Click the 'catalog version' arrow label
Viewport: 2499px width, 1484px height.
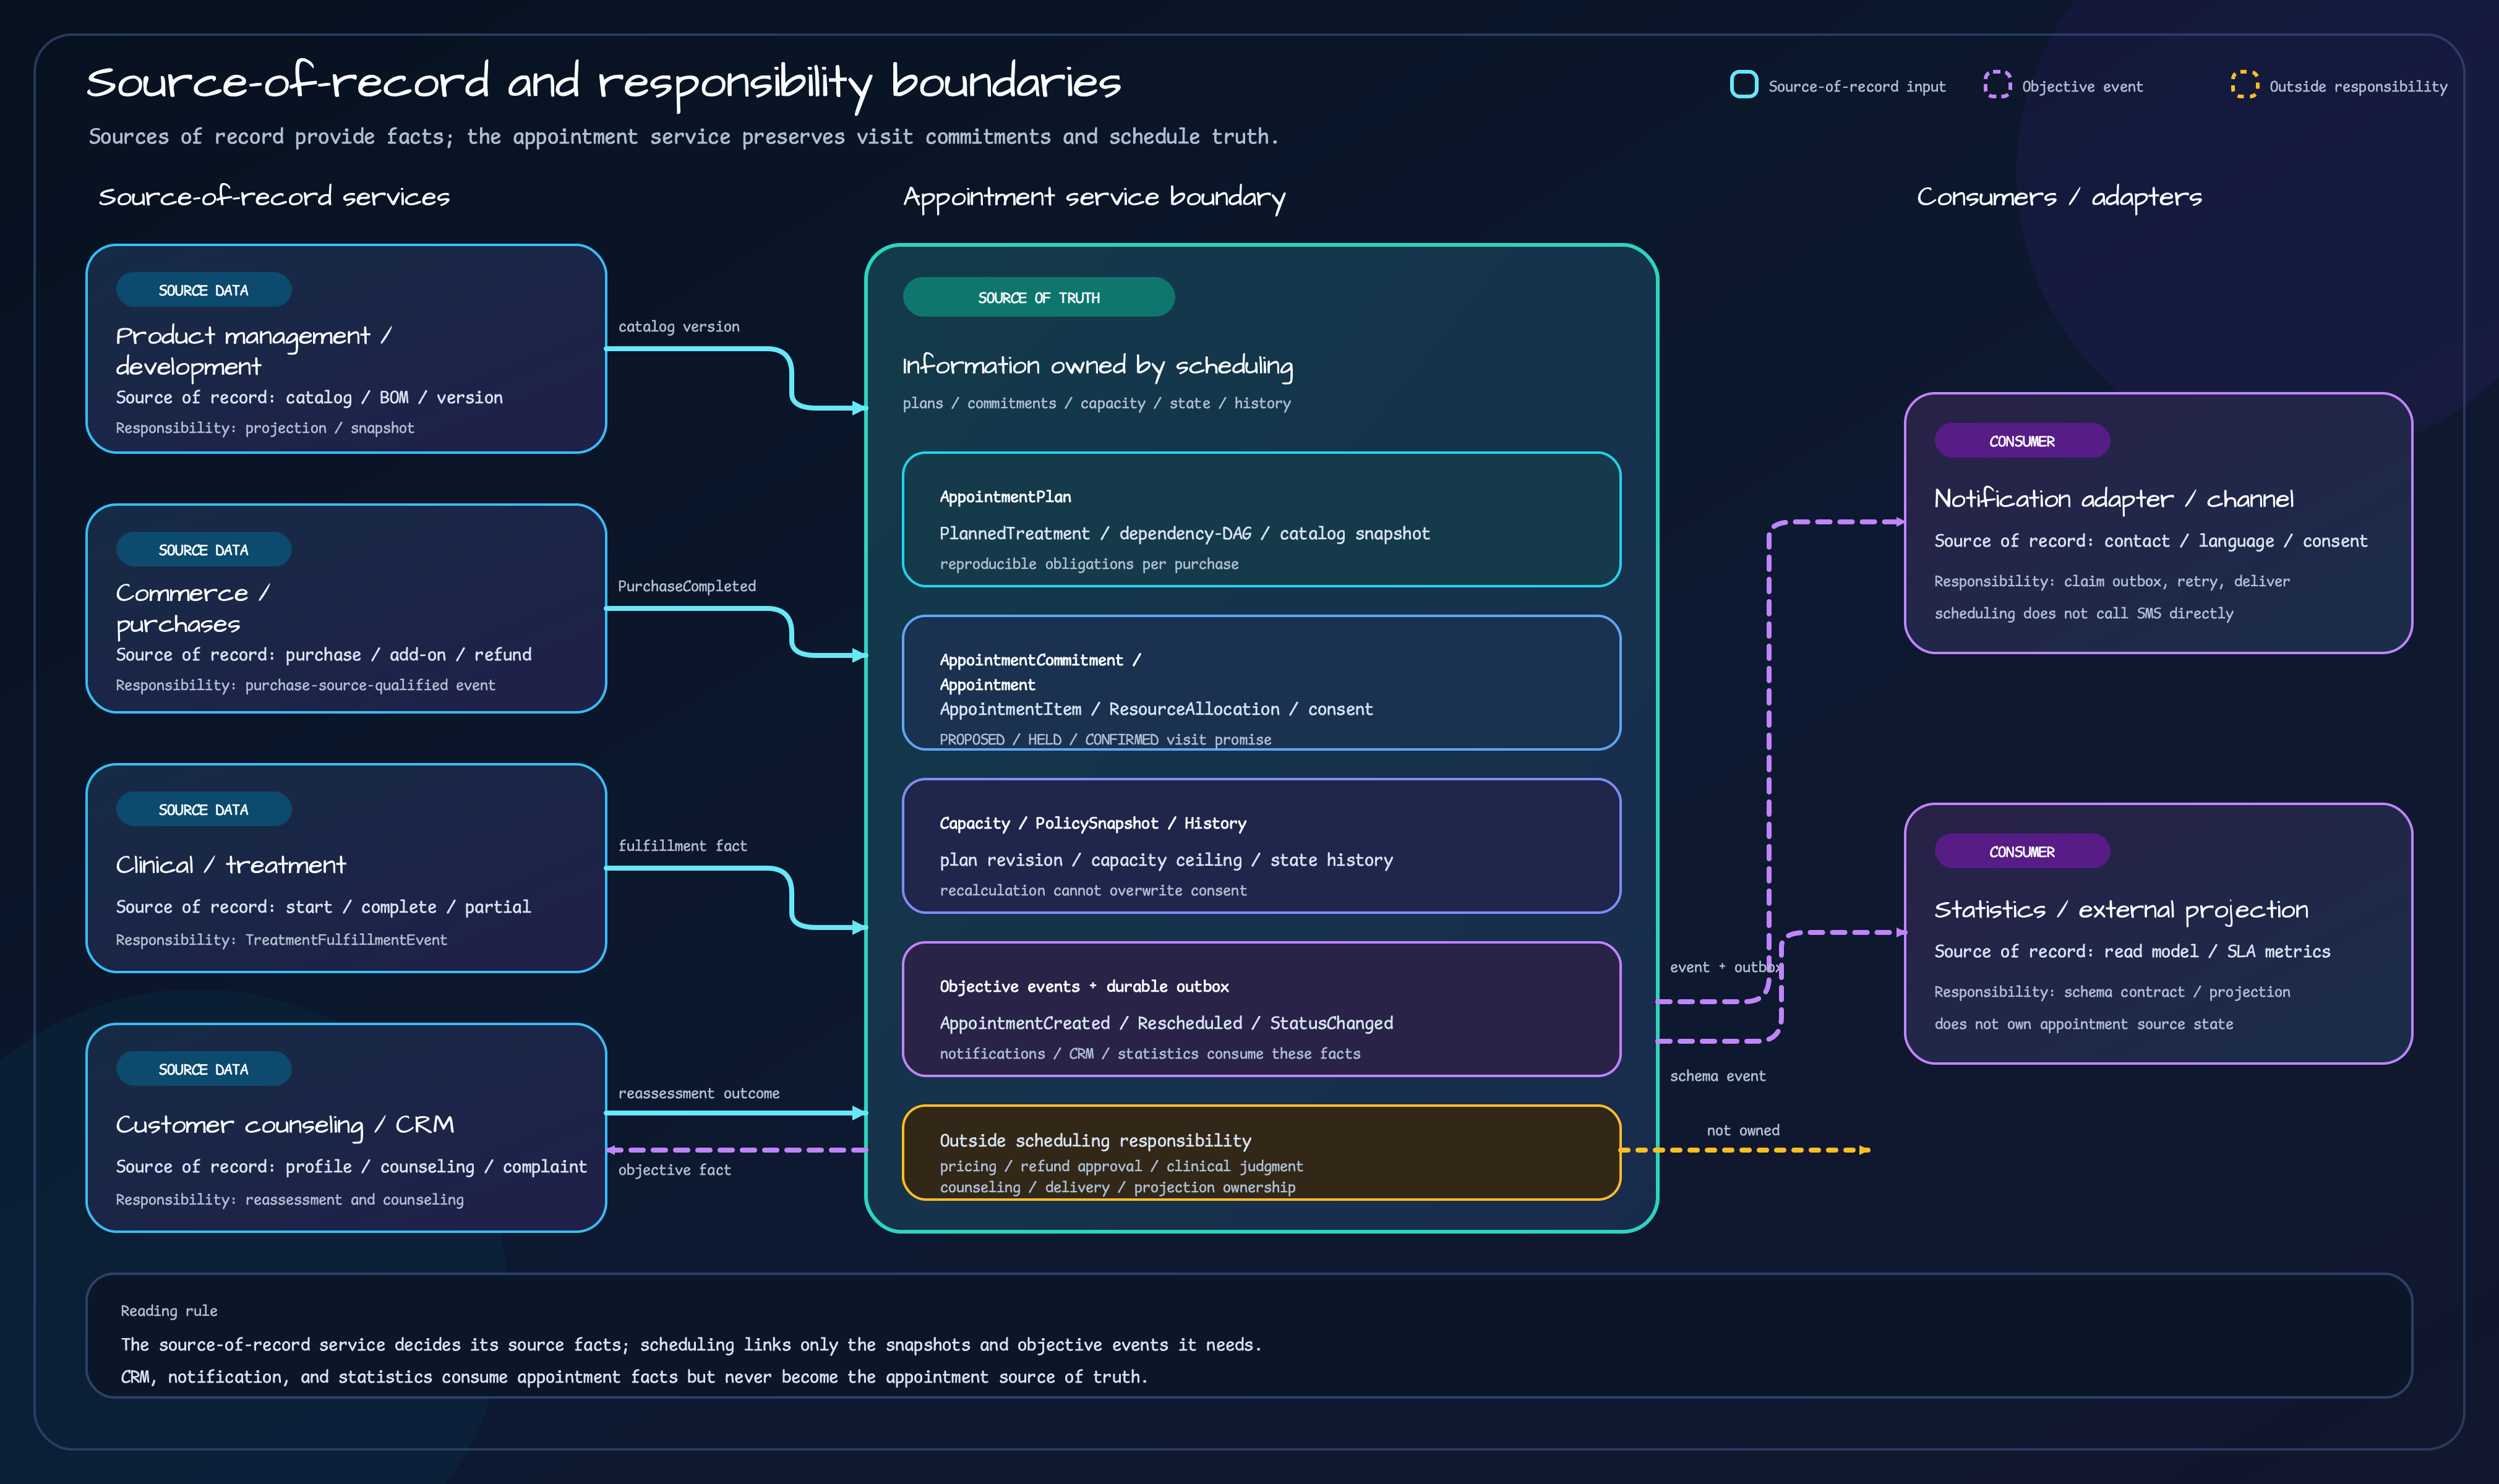[x=679, y=327]
